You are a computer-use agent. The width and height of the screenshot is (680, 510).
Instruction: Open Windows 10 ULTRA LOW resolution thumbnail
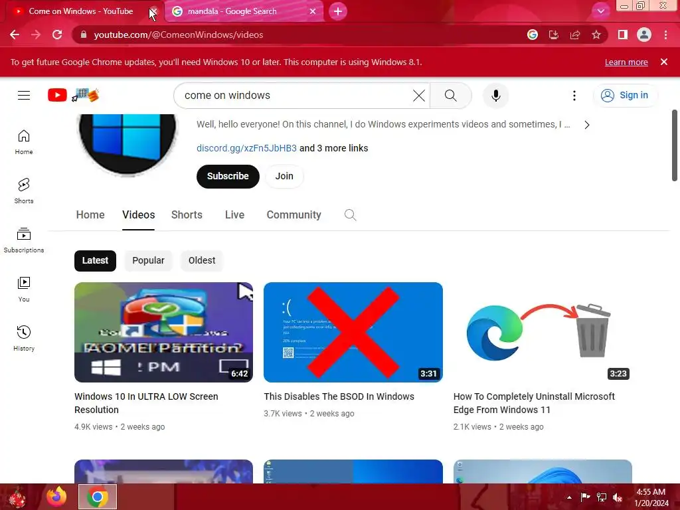point(163,332)
